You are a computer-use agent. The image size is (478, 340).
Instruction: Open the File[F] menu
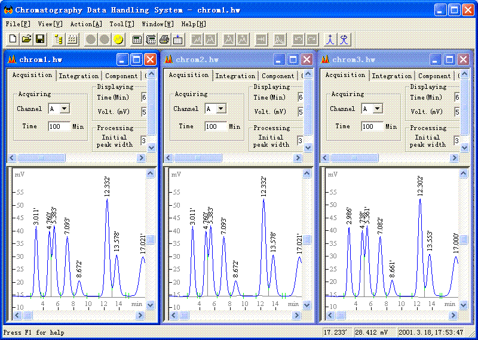(x=17, y=24)
